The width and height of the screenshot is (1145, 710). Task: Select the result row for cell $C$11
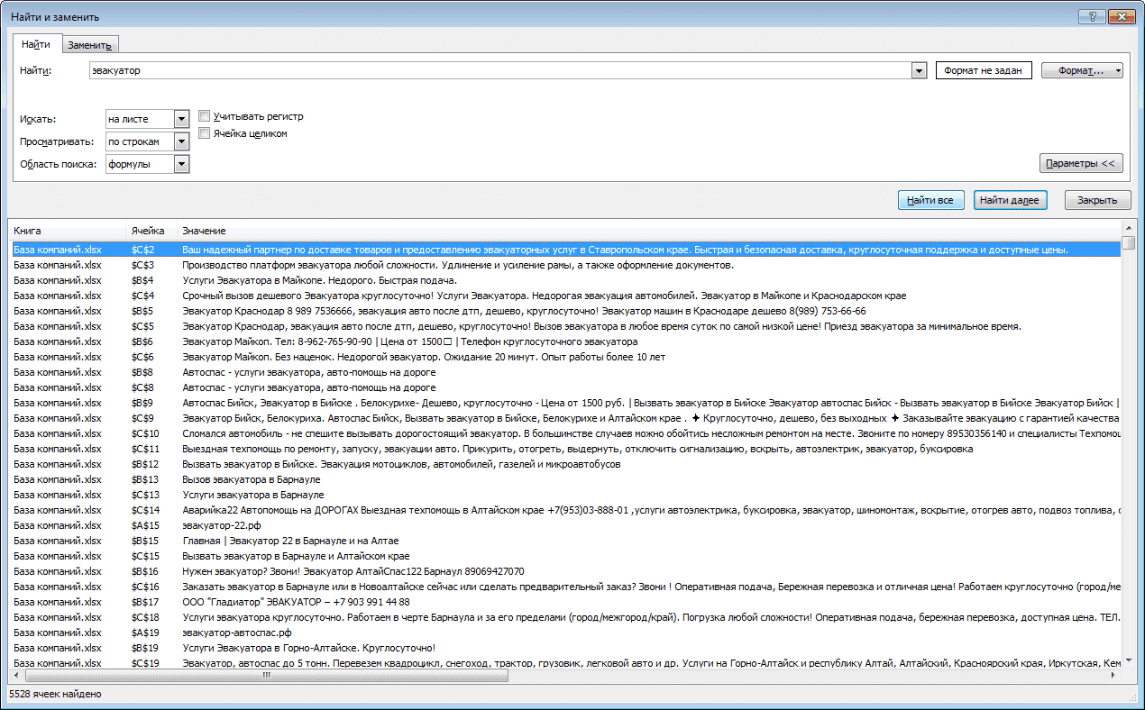pyautogui.click(x=565, y=449)
